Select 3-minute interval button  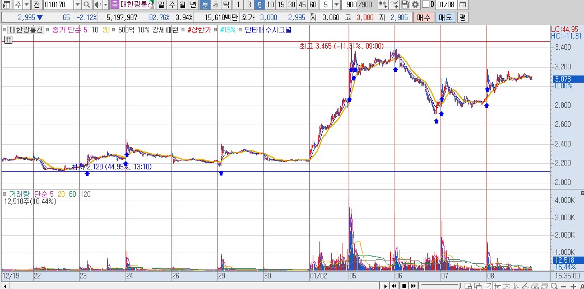point(249,5)
